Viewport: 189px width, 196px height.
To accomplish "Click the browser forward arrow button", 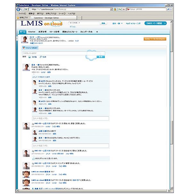I will pos(22,9).
